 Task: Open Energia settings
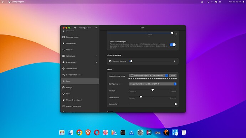80,87
